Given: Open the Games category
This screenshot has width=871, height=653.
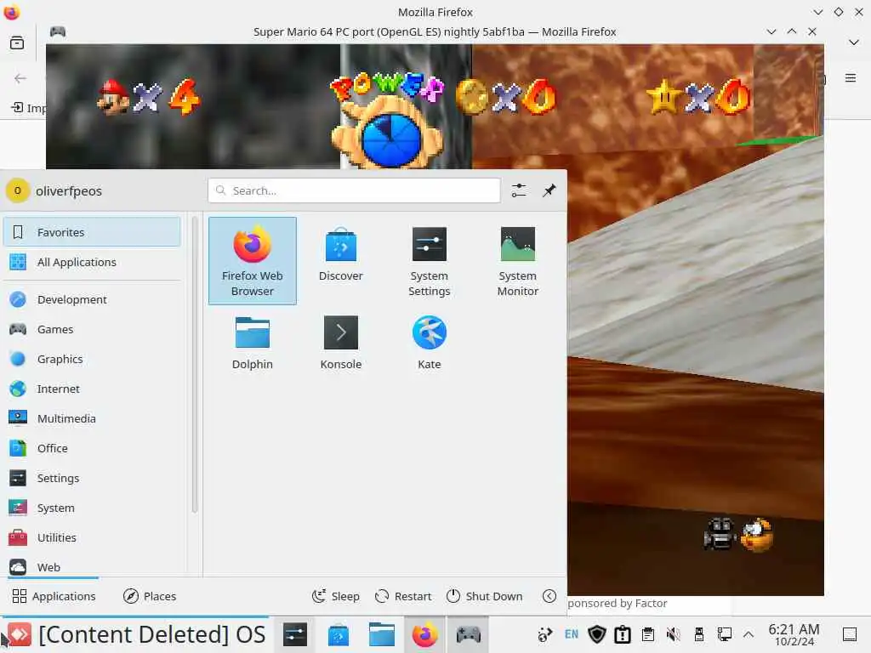Looking at the screenshot, I should (x=92, y=329).
